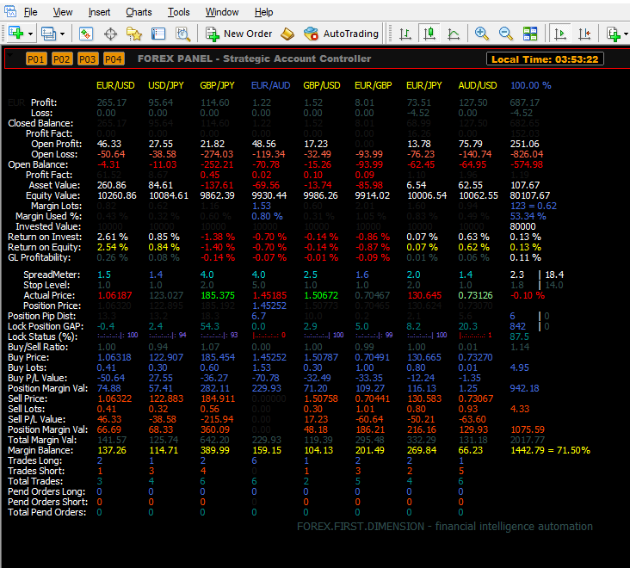Expand the new chart dropdown arrow
The image size is (630, 568).
pos(30,34)
